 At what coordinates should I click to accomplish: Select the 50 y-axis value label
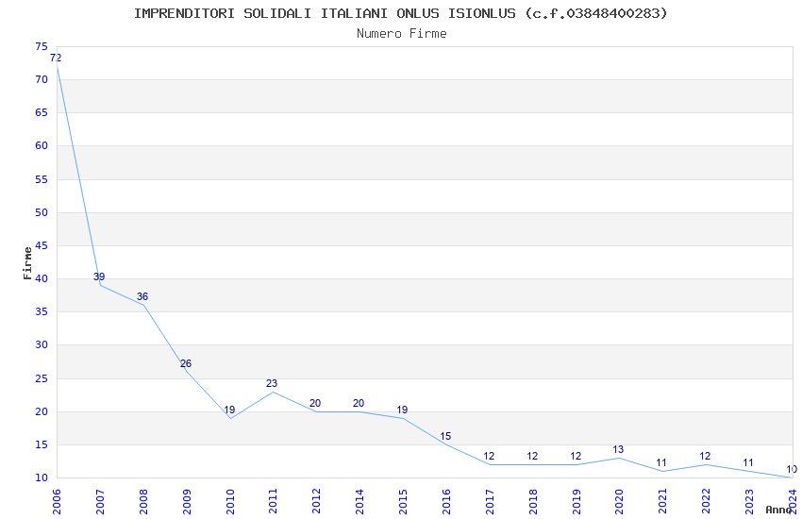[x=42, y=212]
